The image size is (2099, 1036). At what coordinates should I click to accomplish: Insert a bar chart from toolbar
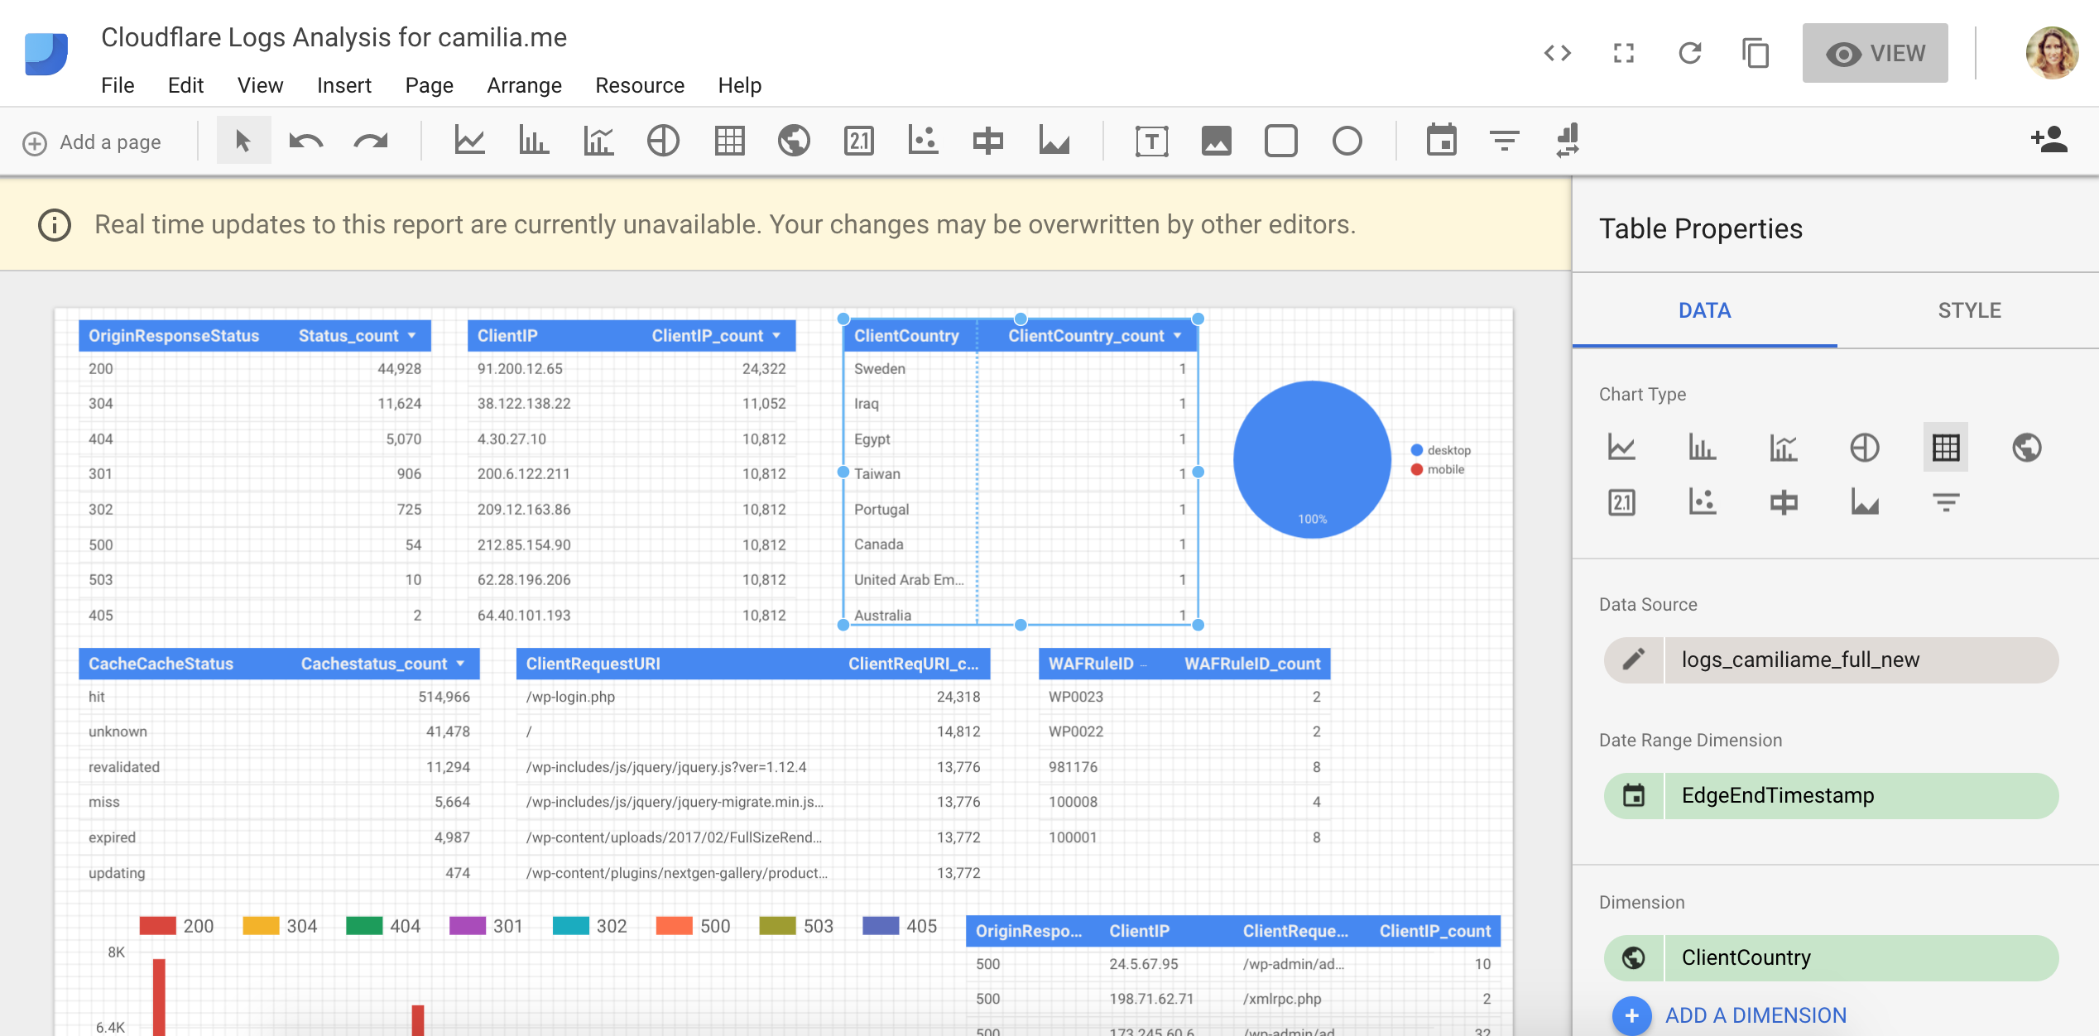click(x=534, y=141)
